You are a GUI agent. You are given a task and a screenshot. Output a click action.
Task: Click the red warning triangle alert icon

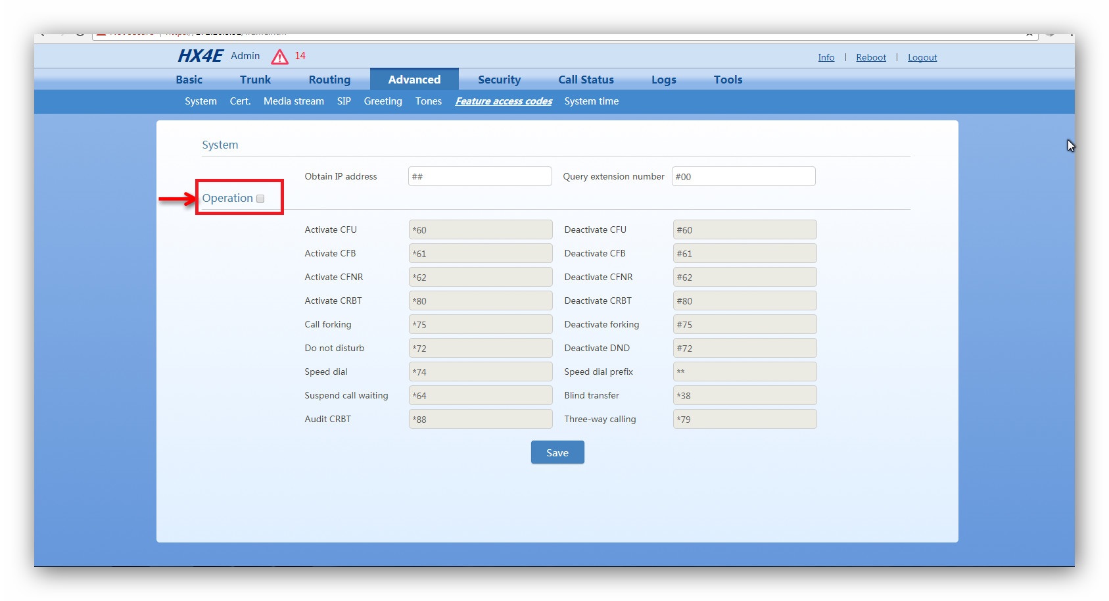(x=279, y=57)
